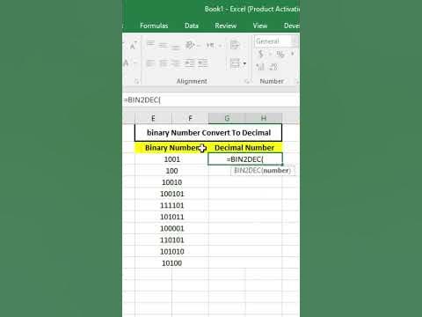Select the cell with binary 1001
This screenshot has width=422, height=317.
tap(171, 159)
